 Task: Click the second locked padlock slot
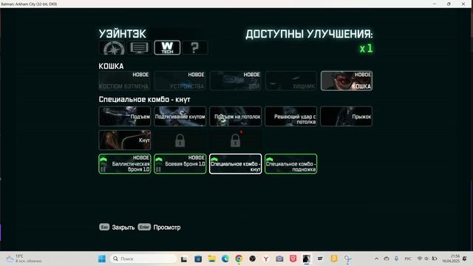pyautogui.click(x=235, y=140)
